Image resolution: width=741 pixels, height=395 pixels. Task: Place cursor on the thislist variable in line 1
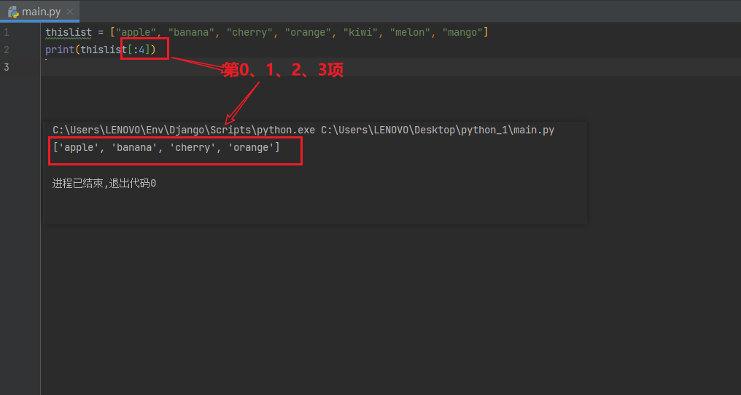[69, 33]
